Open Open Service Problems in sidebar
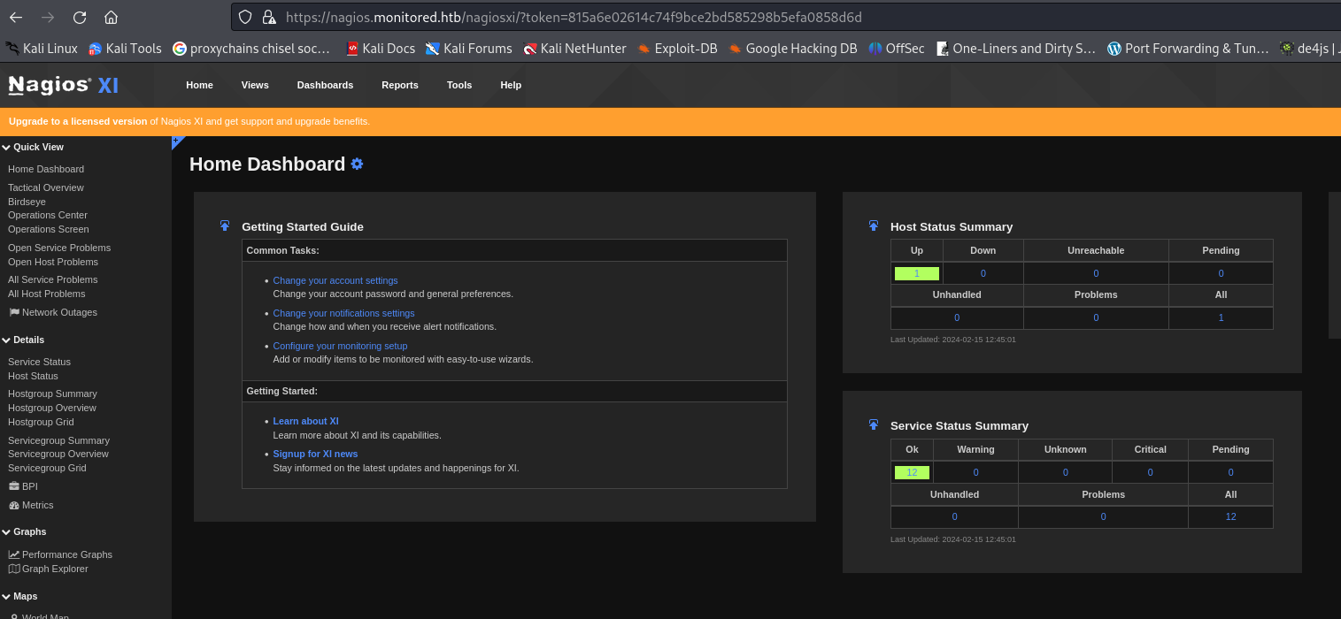 59,248
